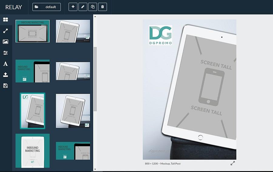Click the tablet screen placeholder in preview
The height and width of the screenshot is (172, 273).
pyautogui.click(x=202, y=87)
